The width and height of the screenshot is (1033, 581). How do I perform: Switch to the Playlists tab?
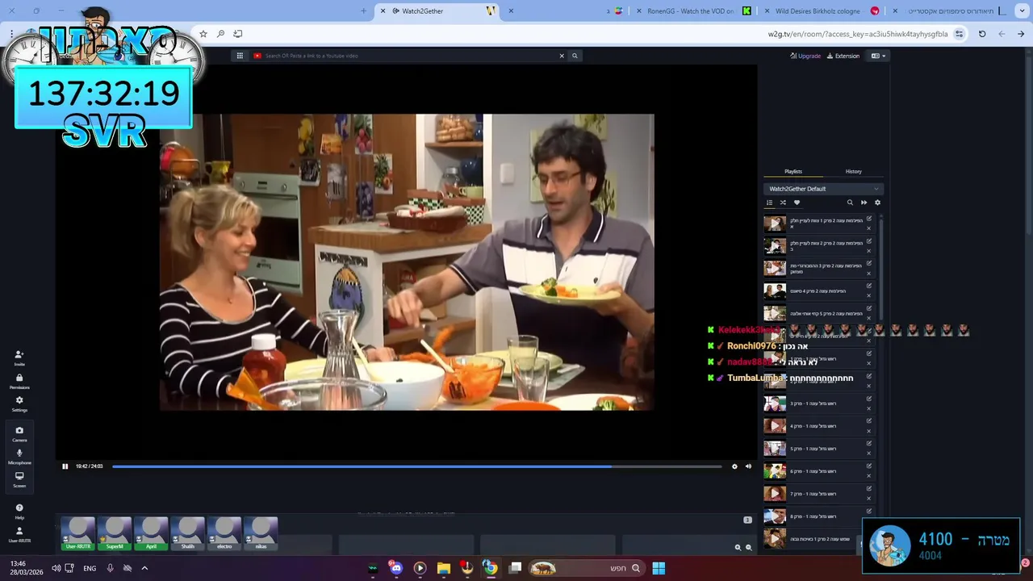coord(793,171)
